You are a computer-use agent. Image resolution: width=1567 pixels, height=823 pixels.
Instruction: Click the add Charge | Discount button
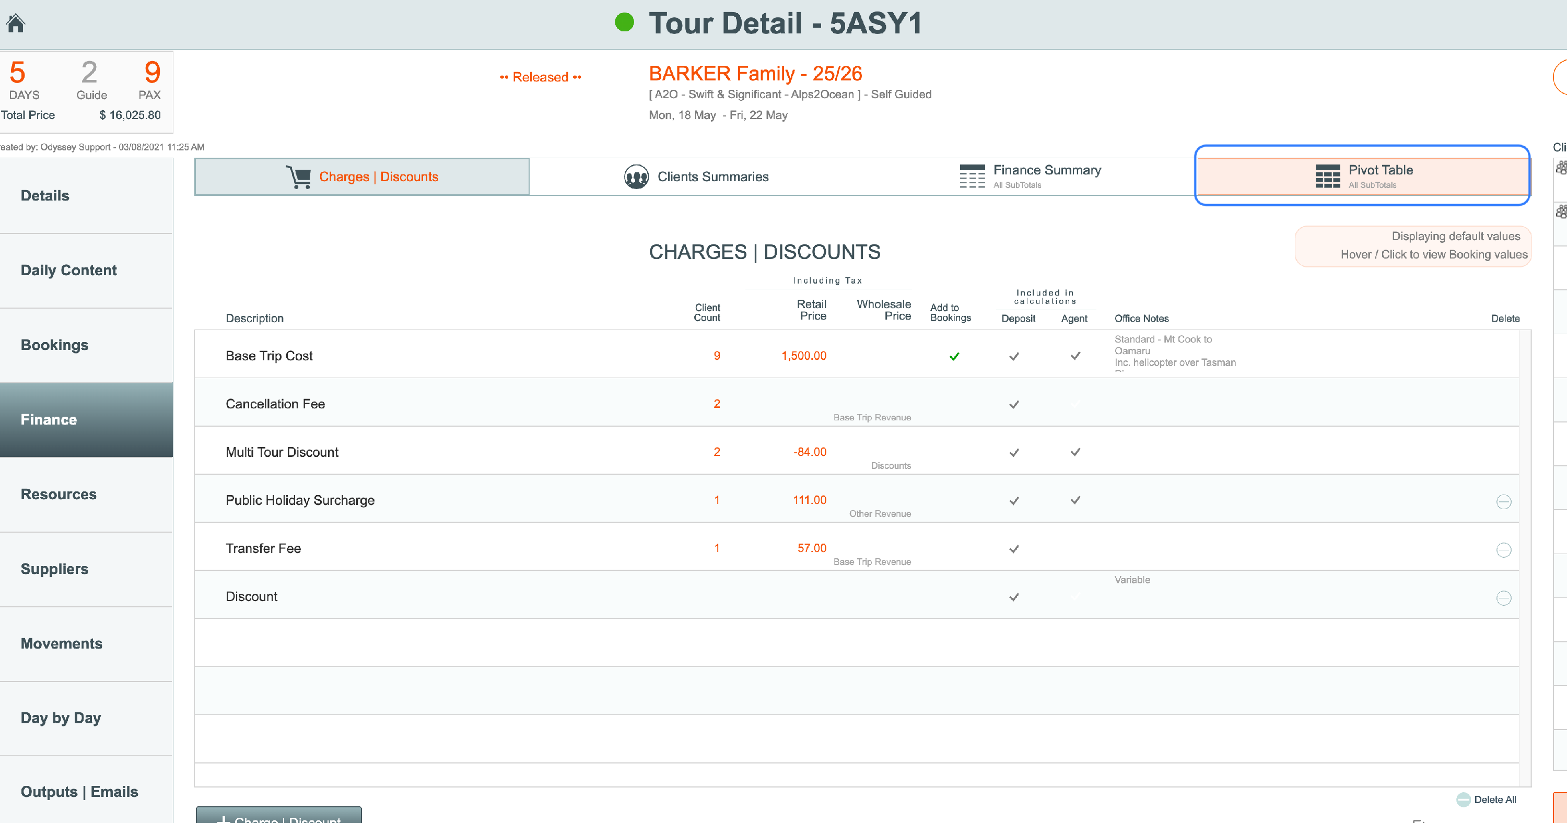click(278, 817)
